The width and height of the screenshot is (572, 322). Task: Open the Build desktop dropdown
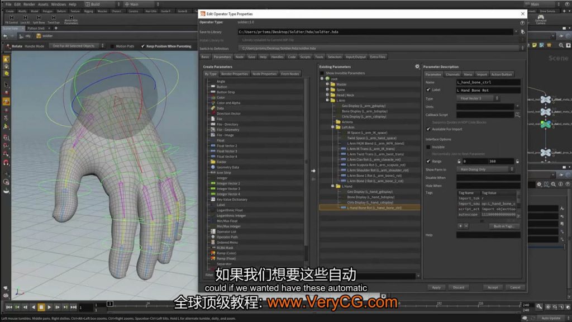(x=103, y=4)
